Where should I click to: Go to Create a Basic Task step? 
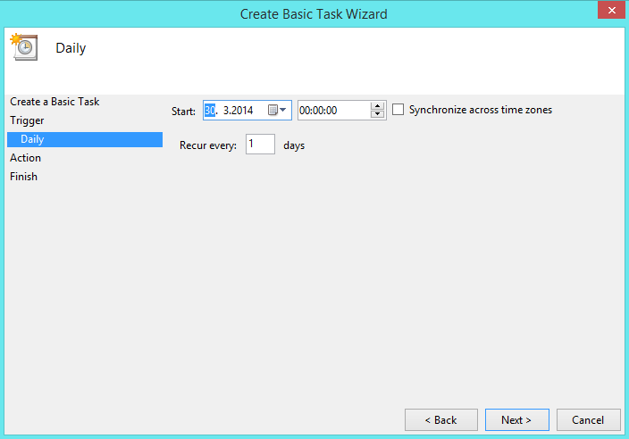pyautogui.click(x=55, y=102)
